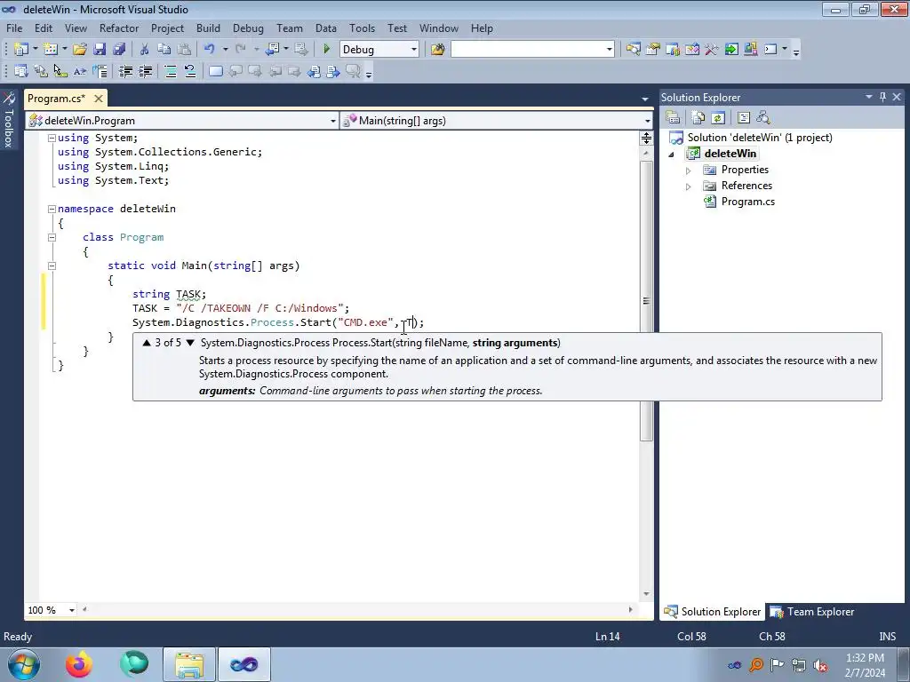Launch Firefox from the taskbar
Screen dimensions: 910x682
click(79, 664)
